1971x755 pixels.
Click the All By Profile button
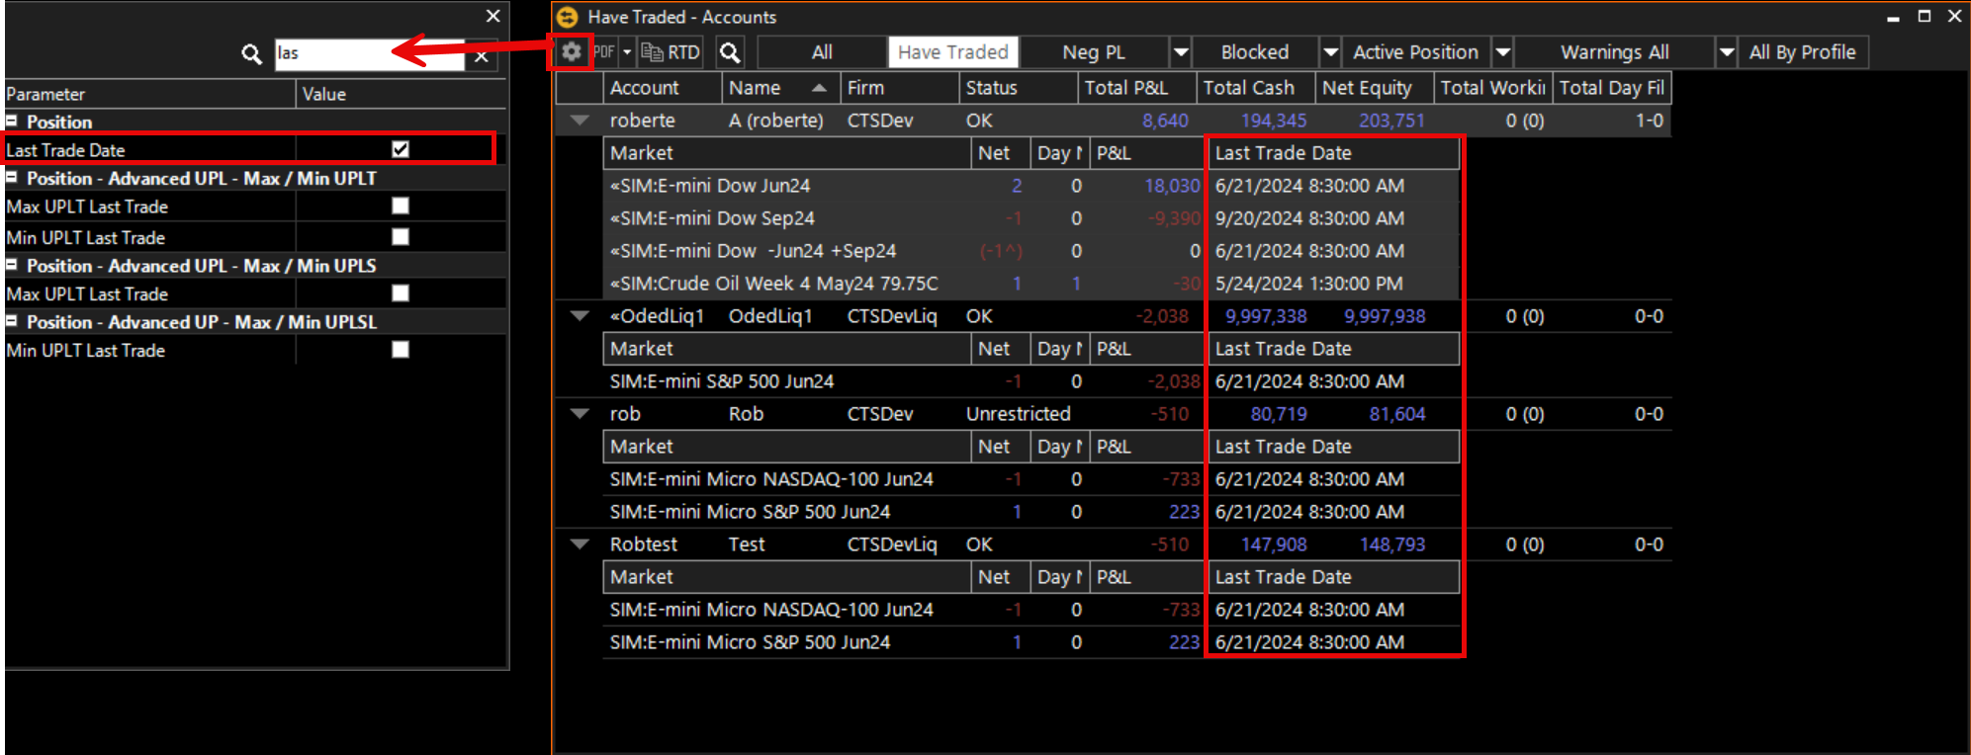click(1802, 52)
